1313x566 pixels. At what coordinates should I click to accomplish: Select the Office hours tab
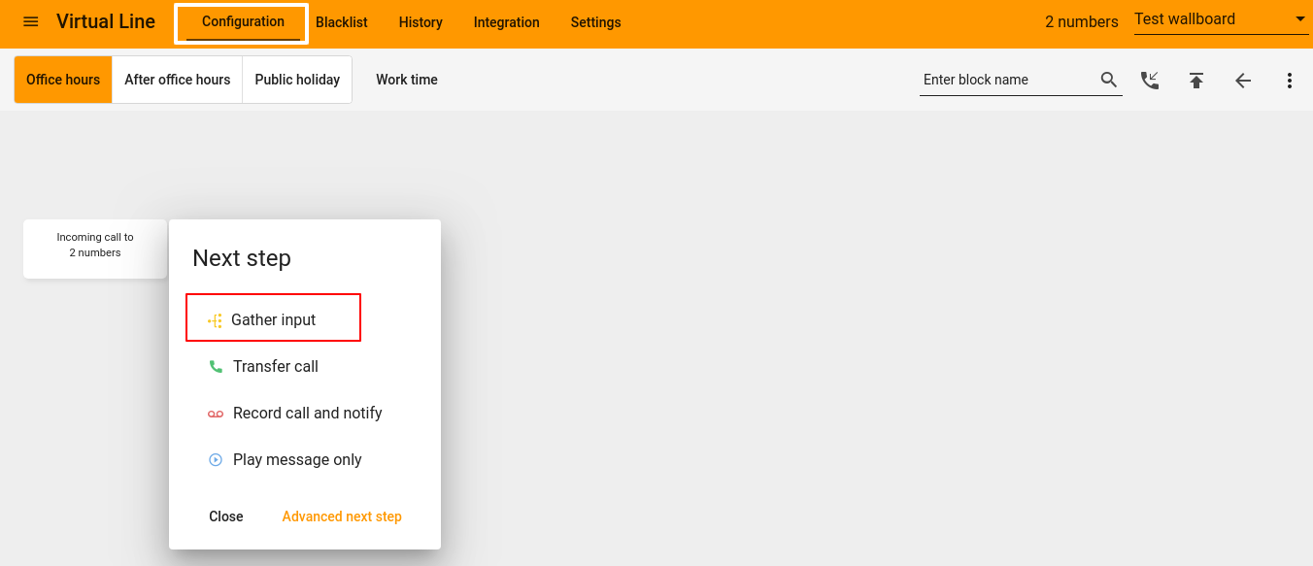click(x=63, y=80)
